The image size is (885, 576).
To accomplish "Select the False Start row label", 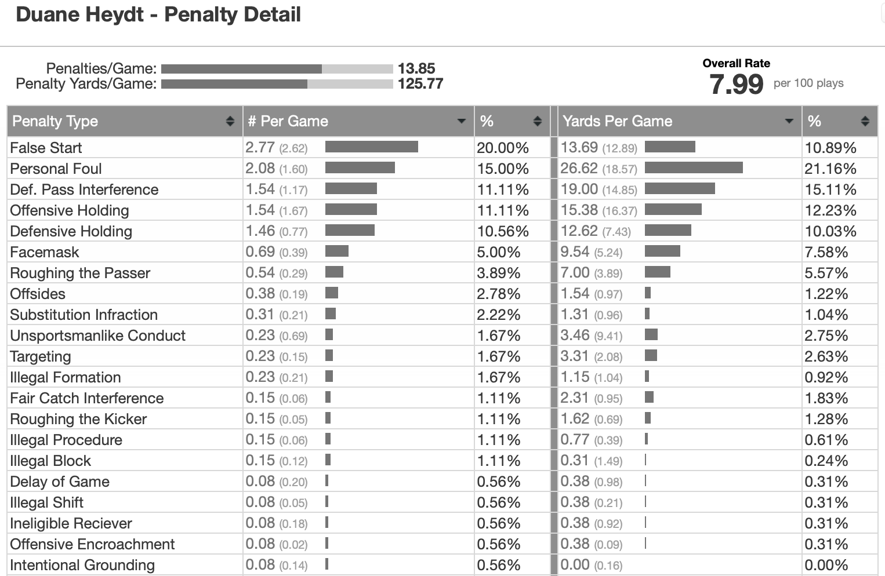I will tap(46, 148).
